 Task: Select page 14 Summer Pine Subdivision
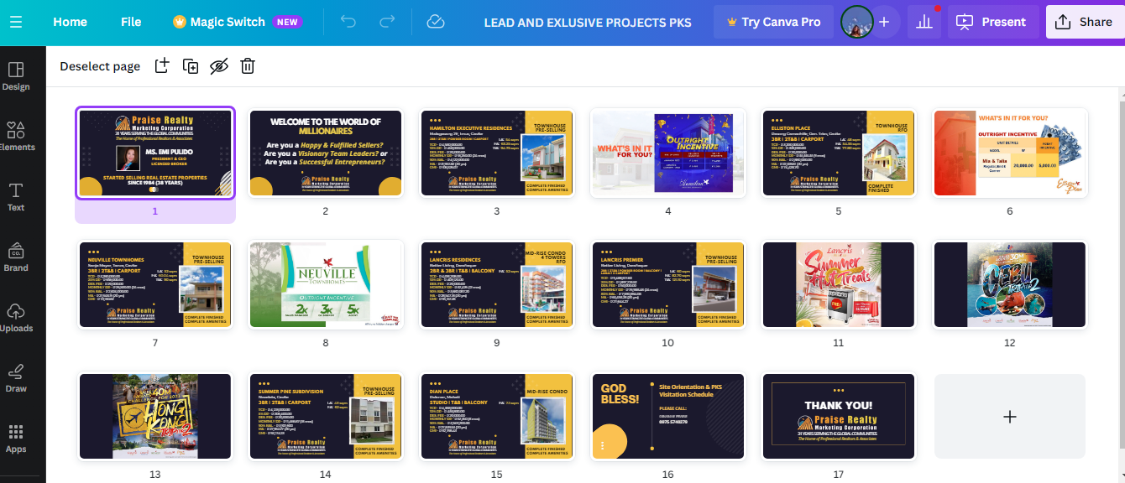coord(326,416)
